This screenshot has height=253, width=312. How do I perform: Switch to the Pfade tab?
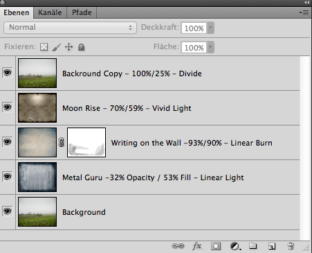click(82, 12)
